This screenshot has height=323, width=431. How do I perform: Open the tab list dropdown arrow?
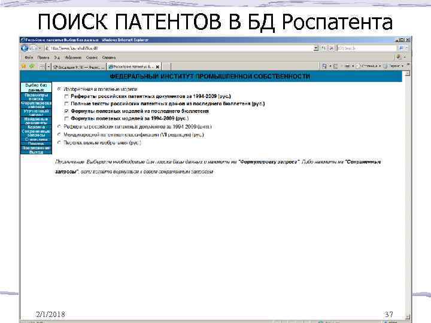[48, 66]
